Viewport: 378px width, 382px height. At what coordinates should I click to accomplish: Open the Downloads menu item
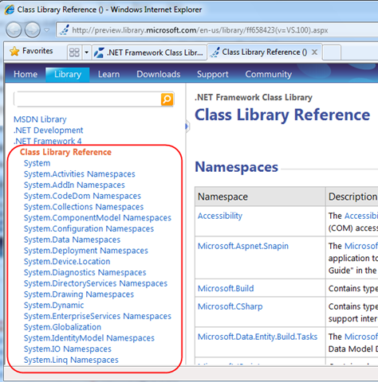click(159, 74)
